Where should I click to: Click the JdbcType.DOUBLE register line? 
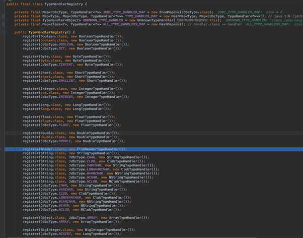tap(73, 141)
